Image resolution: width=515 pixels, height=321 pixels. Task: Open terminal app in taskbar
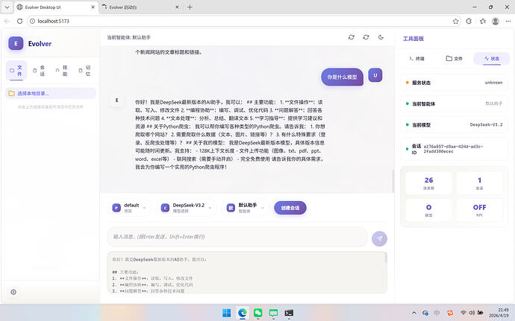click(289, 313)
